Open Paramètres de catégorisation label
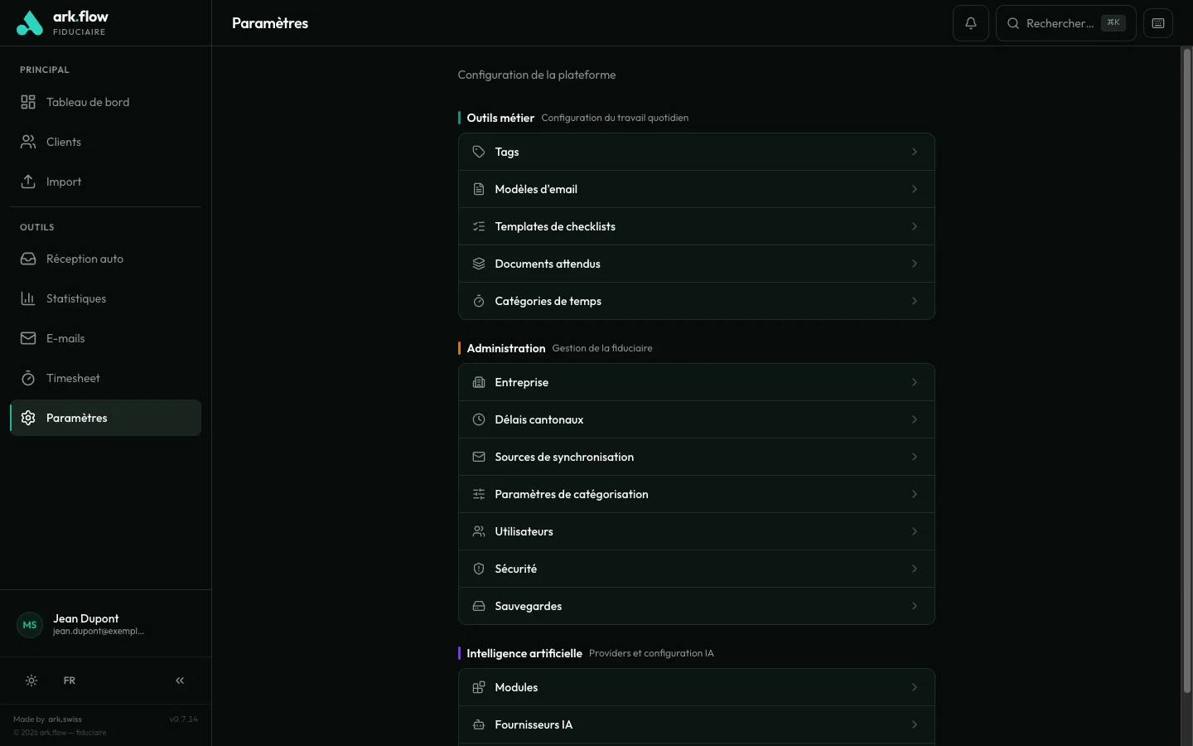 pos(572,494)
